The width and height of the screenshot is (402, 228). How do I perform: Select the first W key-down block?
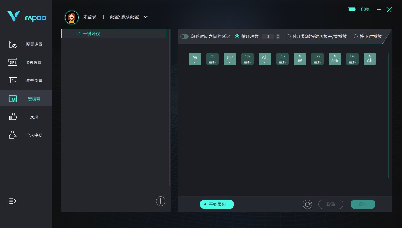[195, 59]
